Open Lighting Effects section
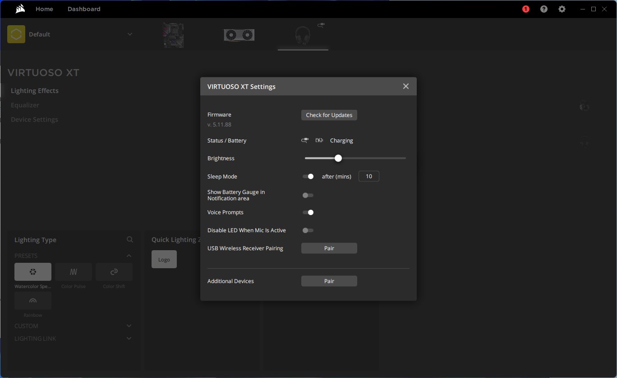Screen dimensions: 617x378 point(35,90)
